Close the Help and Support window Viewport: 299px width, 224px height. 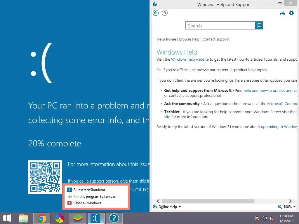tap(291, 3)
